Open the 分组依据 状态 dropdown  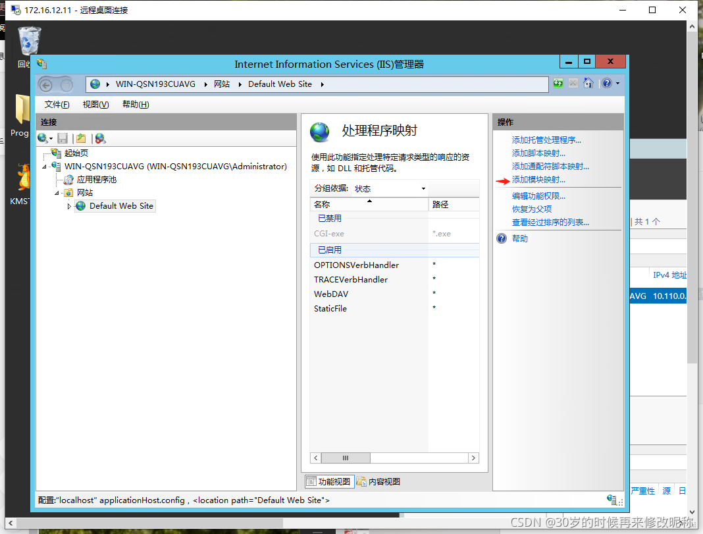click(390, 189)
